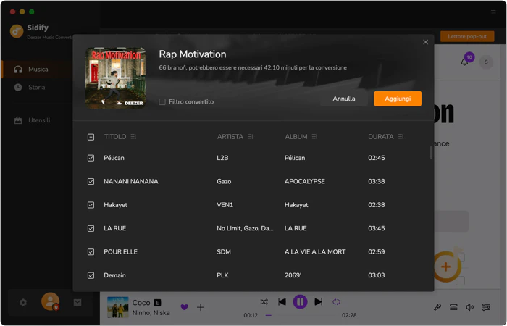Skip to the previous track
The width and height of the screenshot is (507, 326).
[x=282, y=302]
